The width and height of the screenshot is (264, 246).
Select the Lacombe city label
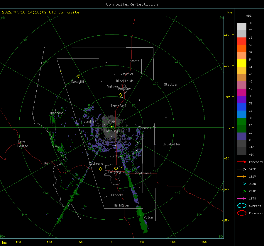click(x=127, y=73)
